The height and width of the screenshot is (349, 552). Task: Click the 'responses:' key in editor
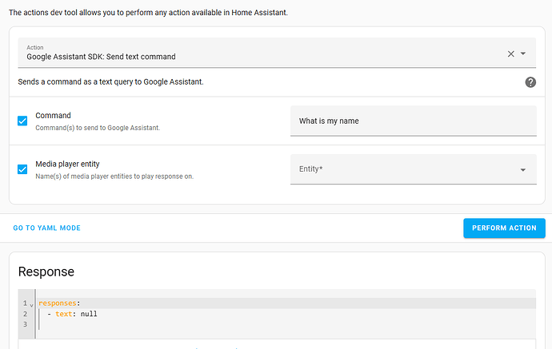click(x=59, y=303)
